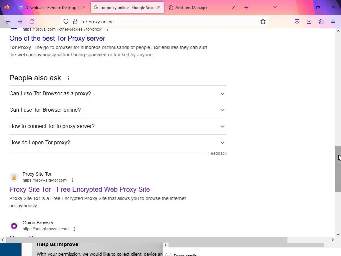Open "One of the best Tor Proxy server" link
This screenshot has width=341, height=256.
tap(57, 38)
